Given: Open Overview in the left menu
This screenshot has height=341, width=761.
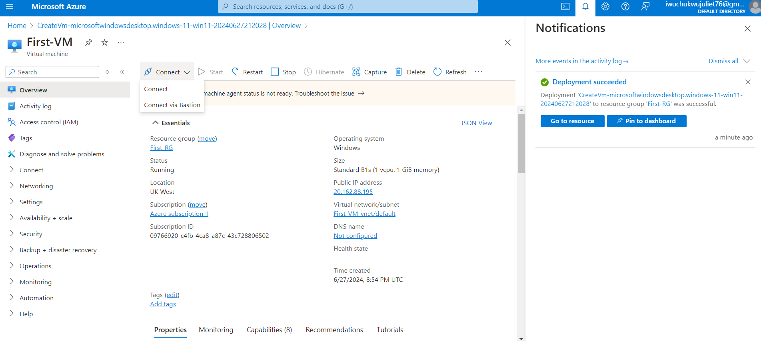Looking at the screenshot, I should [x=65, y=90].
